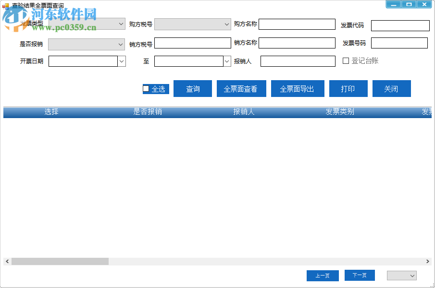Click the 发票类别 column header
The width and height of the screenshot is (435, 288).
339,112
